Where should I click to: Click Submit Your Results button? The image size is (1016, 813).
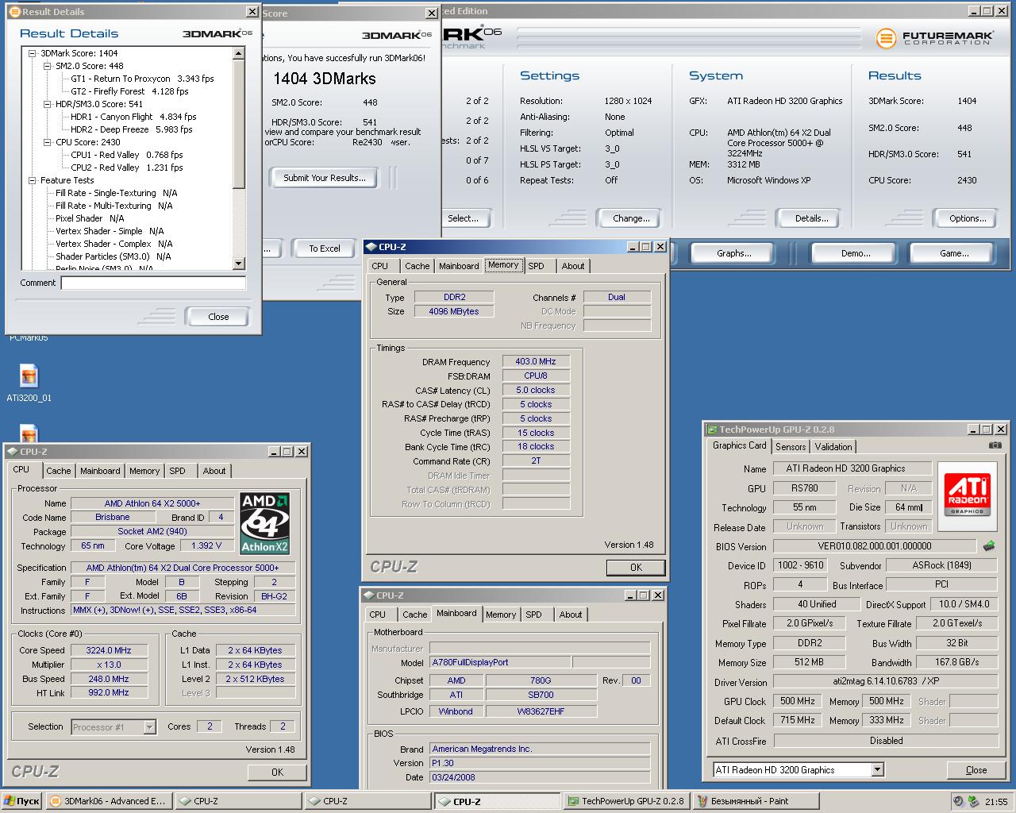325,178
